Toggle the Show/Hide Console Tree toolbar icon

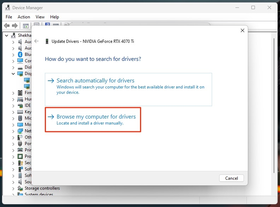click(26, 26)
